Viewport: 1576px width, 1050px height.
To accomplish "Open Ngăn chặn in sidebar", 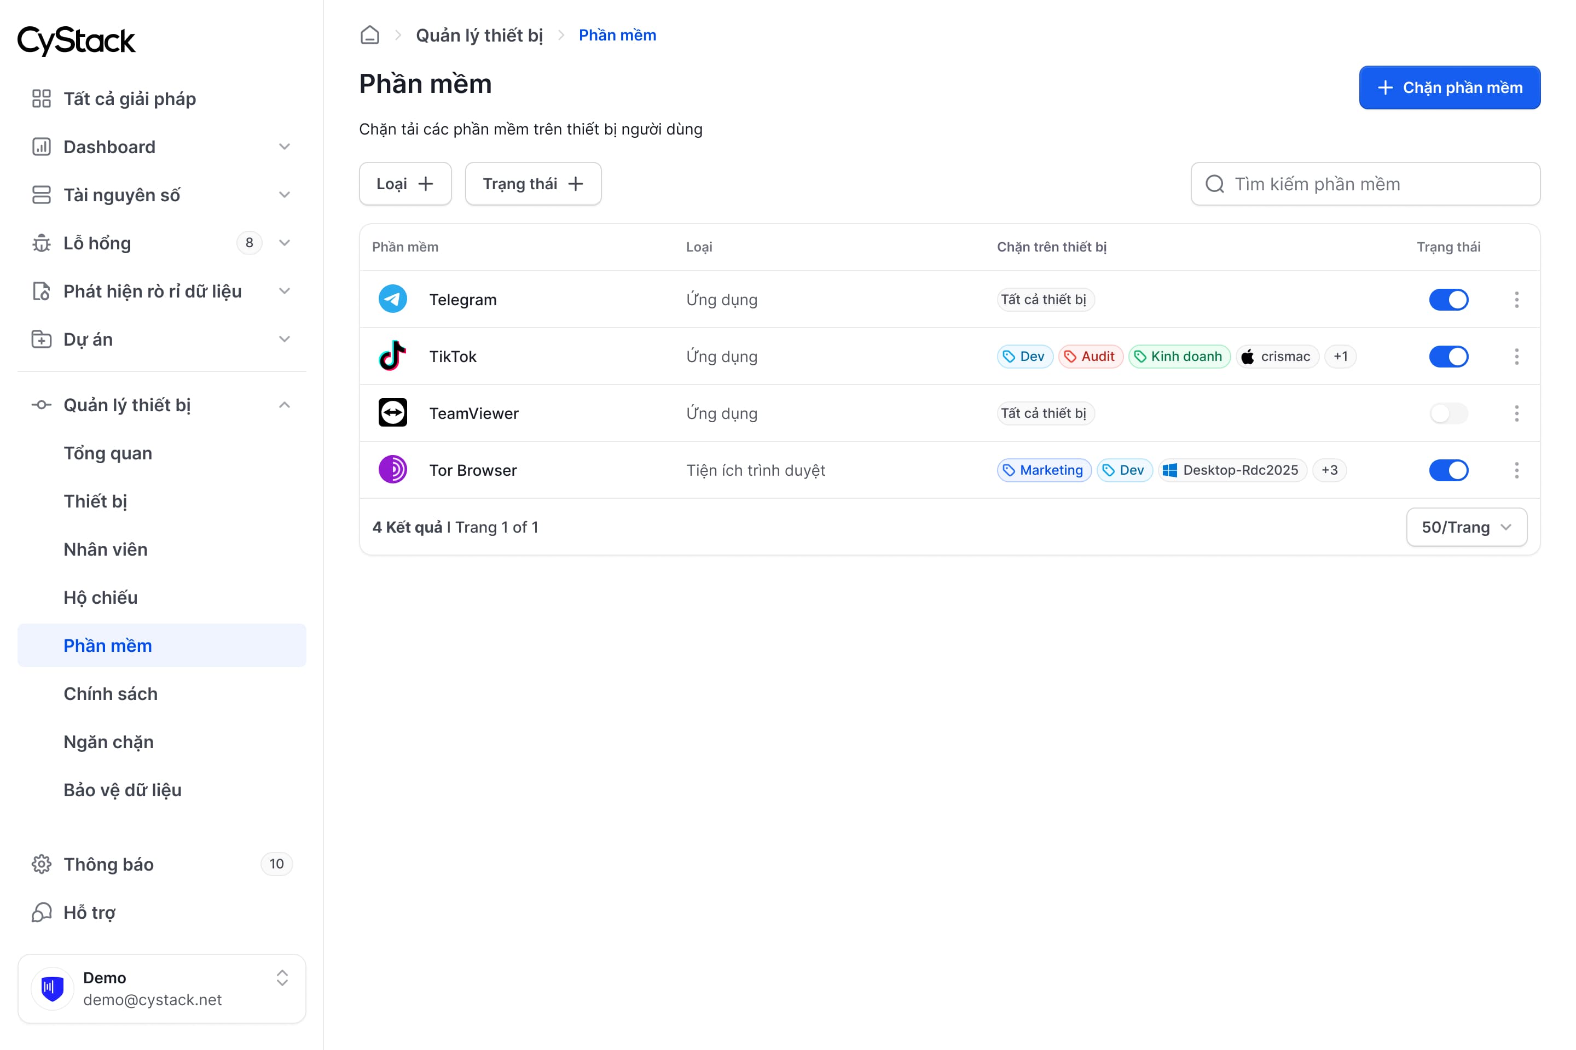I will 108,742.
